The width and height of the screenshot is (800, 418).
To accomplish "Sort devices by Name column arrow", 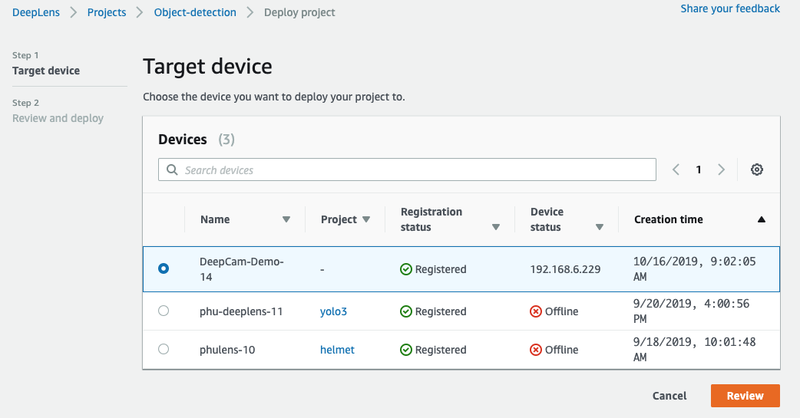I will coord(286,219).
